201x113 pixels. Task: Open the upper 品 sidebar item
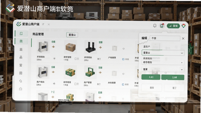tap(21, 49)
